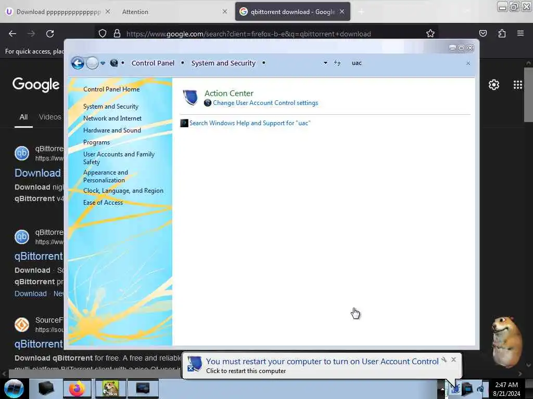This screenshot has height=399, width=533.
Task: Select Control Panel breadcrumb in address bar
Action: click(x=153, y=63)
